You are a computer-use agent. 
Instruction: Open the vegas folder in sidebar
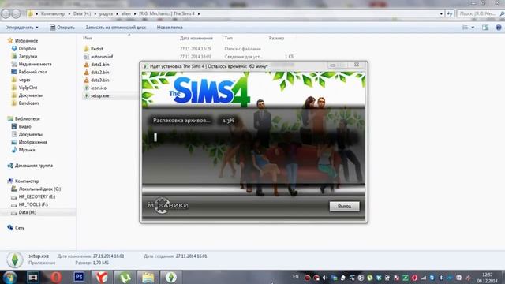(x=24, y=80)
